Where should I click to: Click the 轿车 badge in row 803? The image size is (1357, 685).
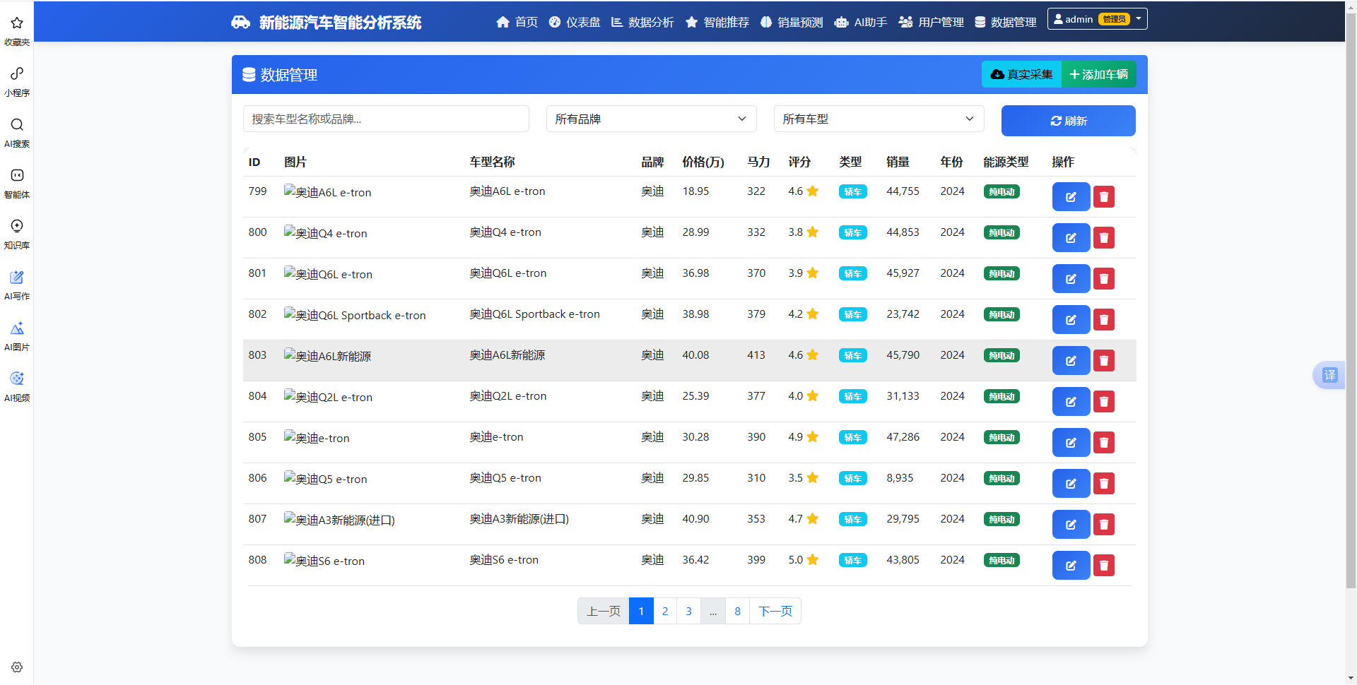click(853, 355)
